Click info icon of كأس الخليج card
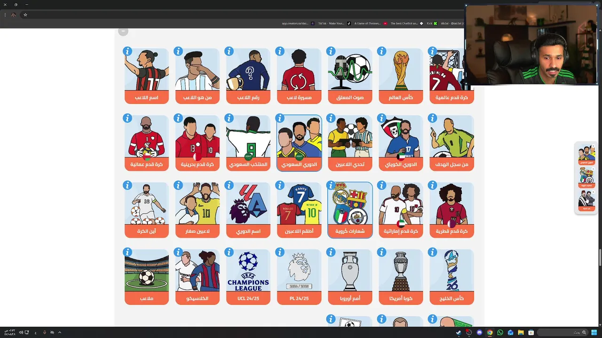The height and width of the screenshot is (338, 602). click(x=432, y=253)
